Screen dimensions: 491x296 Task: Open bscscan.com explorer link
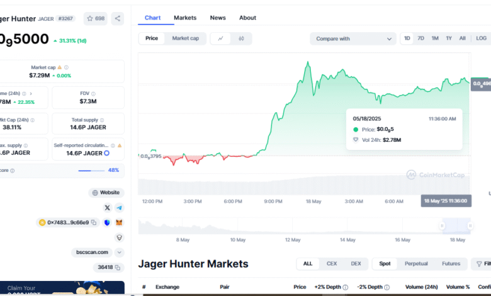92,252
